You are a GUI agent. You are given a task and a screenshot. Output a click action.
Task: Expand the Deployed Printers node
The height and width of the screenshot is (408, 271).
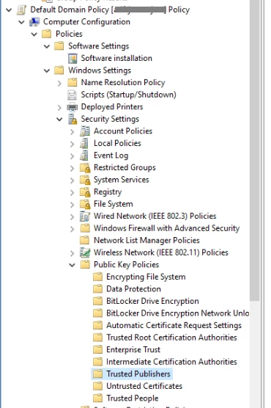click(x=59, y=107)
